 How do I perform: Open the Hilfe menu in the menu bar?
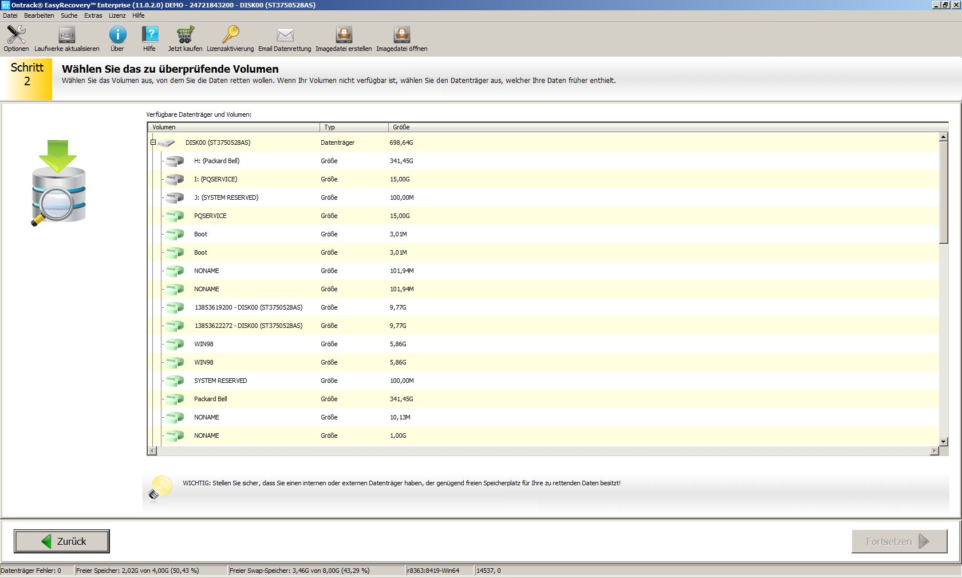(x=139, y=15)
